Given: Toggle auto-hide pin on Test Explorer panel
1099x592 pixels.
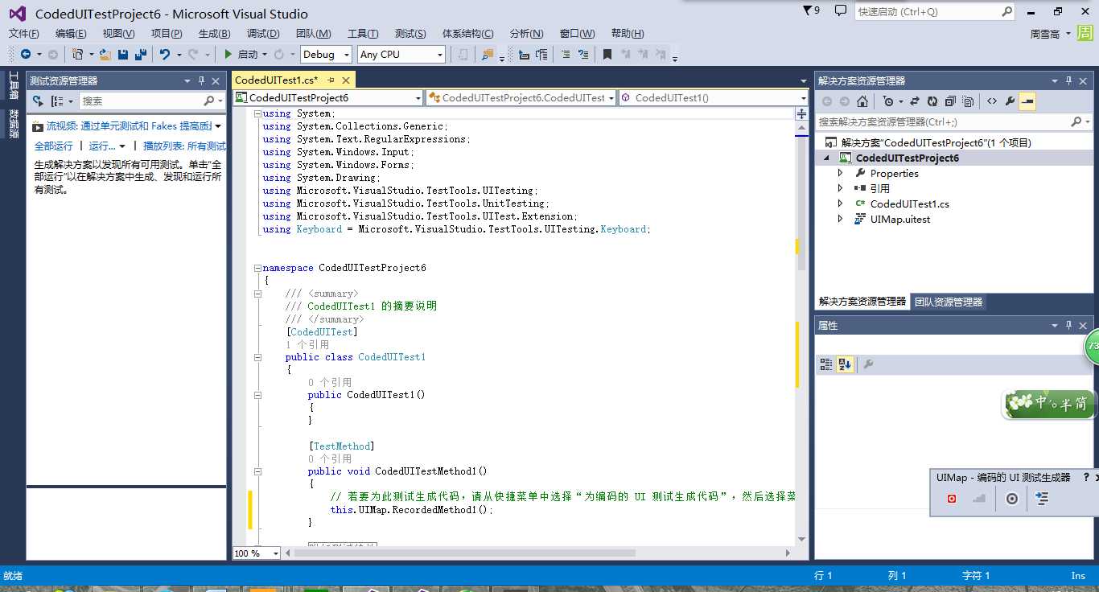Looking at the screenshot, I should pos(200,81).
